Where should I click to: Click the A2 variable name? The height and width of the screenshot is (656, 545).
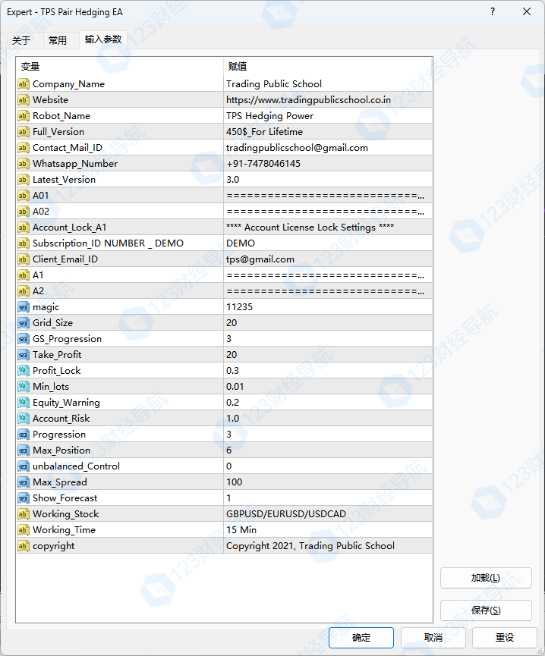pos(38,291)
